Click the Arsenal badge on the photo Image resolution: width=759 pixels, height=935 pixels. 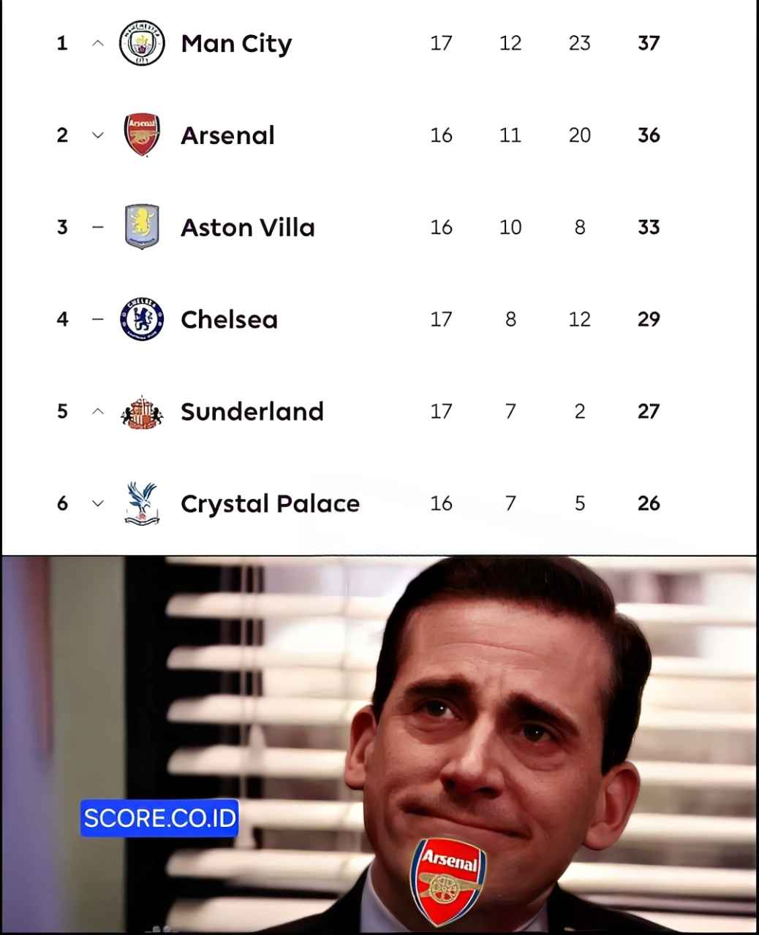tap(450, 880)
